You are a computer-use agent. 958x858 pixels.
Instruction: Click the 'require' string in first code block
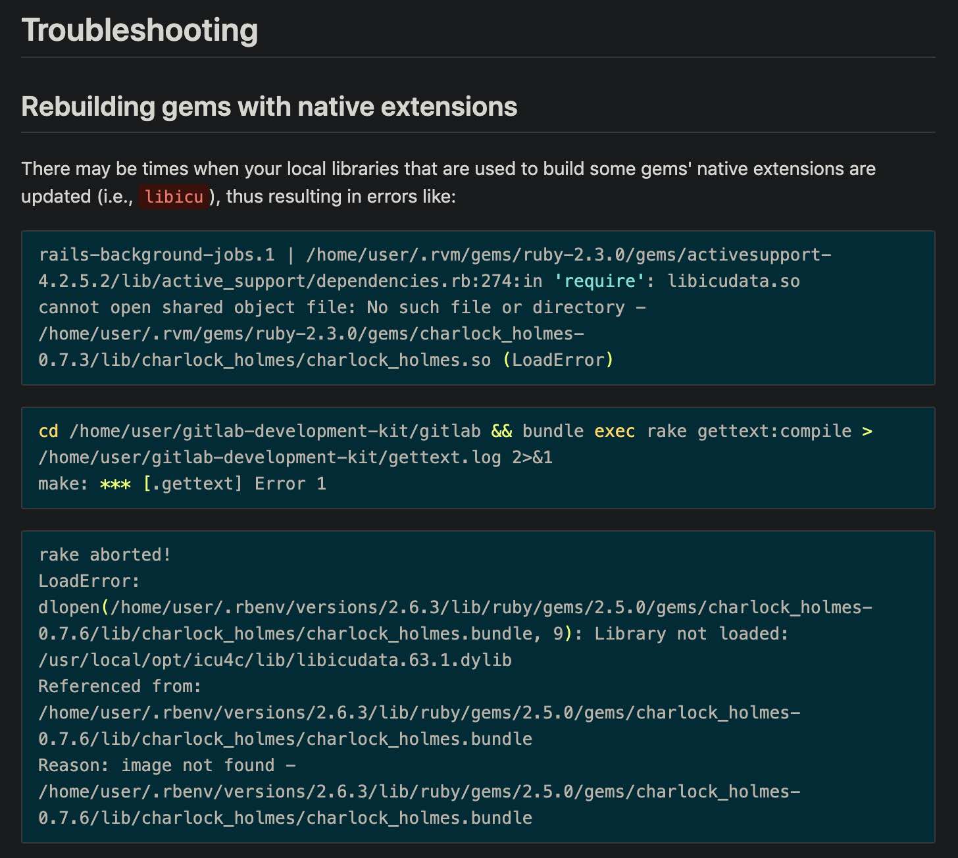(599, 281)
